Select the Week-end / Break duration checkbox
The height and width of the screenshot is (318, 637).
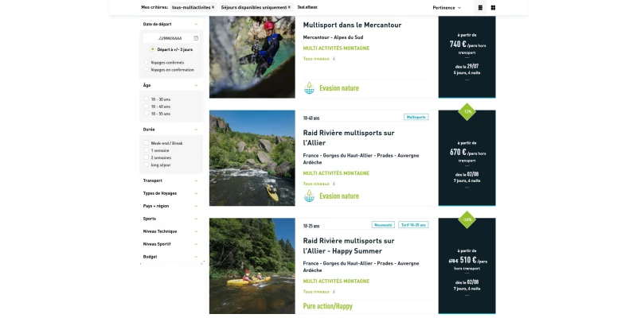(x=147, y=143)
